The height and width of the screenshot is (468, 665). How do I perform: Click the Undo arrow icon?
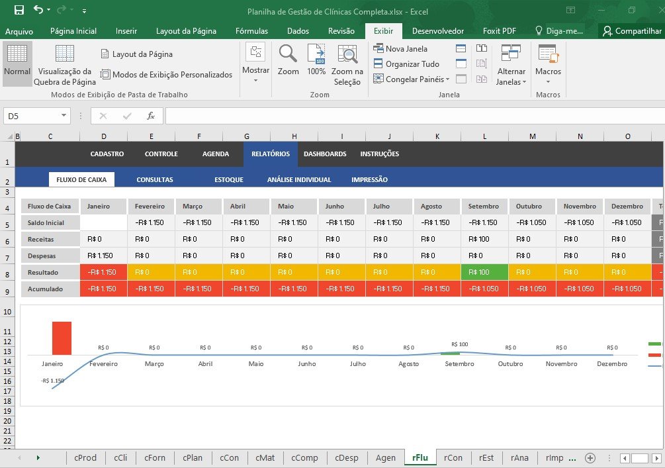38,10
